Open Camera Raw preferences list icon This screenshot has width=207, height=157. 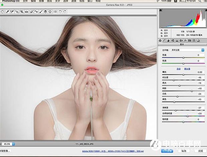point(55,12)
